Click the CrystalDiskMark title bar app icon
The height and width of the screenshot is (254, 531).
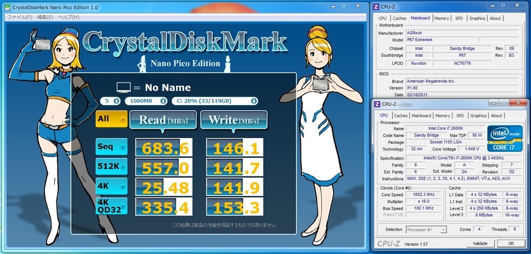pyautogui.click(x=5, y=6)
